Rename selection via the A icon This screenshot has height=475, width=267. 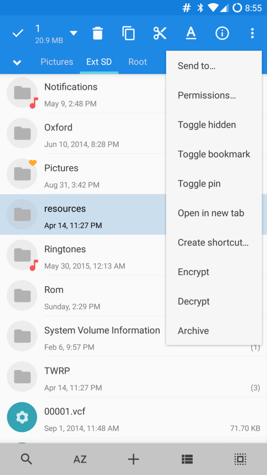click(x=191, y=33)
